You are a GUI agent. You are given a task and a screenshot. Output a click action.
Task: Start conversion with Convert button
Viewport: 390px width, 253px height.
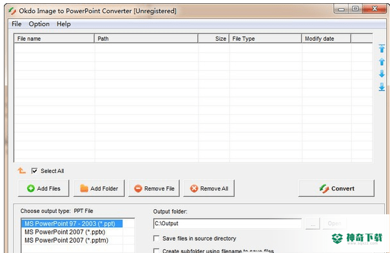(336, 188)
